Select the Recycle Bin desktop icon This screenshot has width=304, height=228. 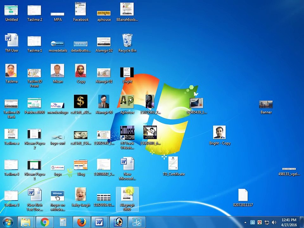(x=127, y=41)
